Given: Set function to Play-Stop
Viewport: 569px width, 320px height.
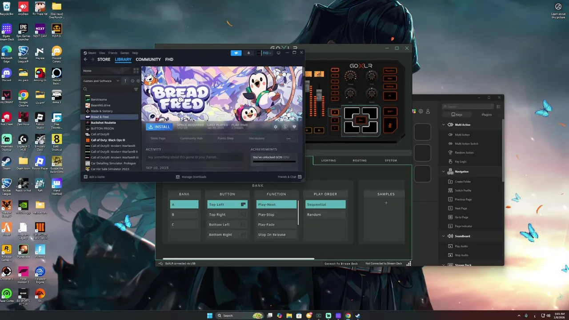Looking at the screenshot, I should pyautogui.click(x=276, y=215).
